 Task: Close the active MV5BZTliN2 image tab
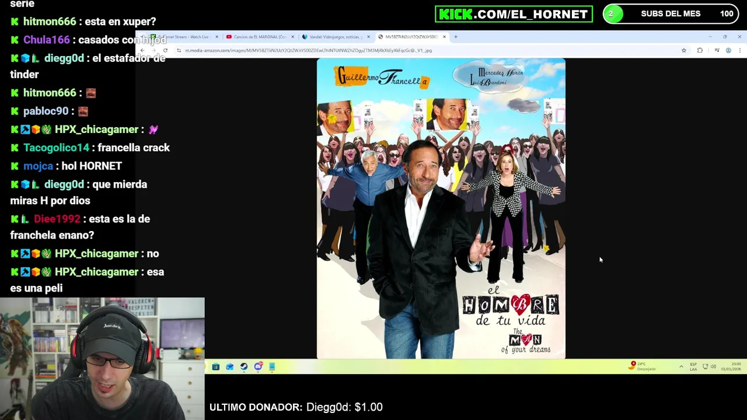[x=444, y=37]
